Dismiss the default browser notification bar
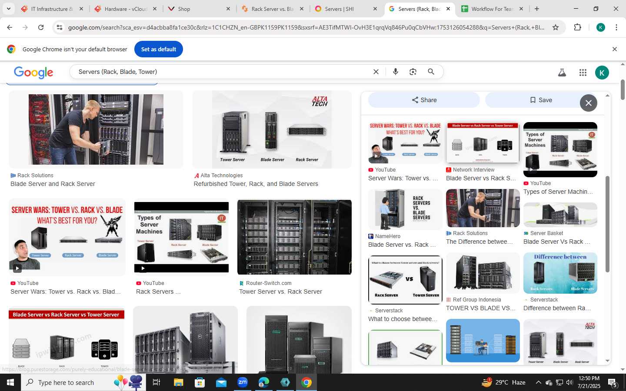The width and height of the screenshot is (626, 391). click(615, 49)
